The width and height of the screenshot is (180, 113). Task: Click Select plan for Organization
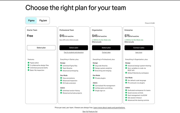point(106,48)
